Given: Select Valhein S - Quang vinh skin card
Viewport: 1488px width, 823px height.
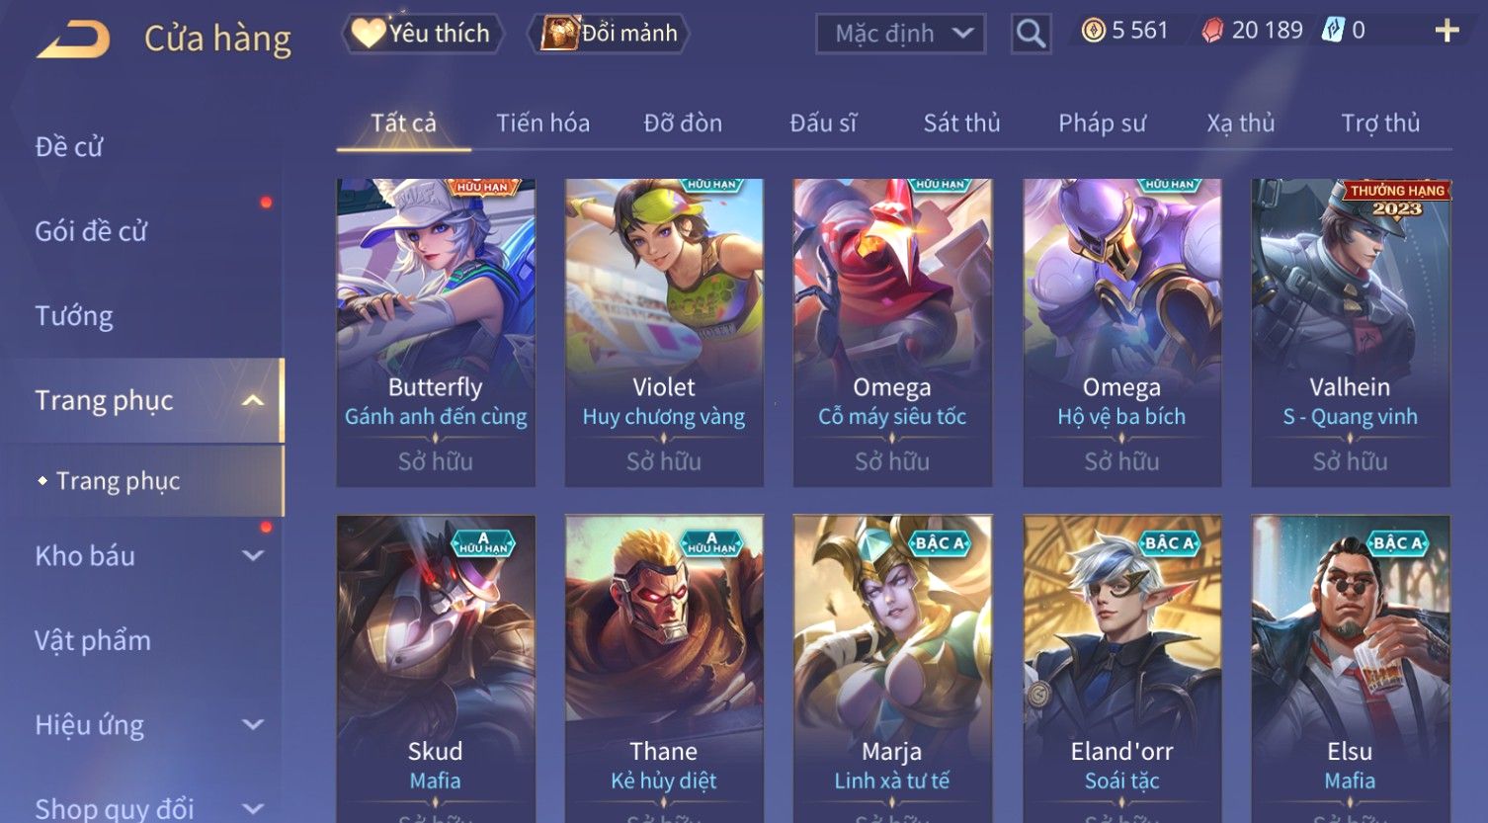Looking at the screenshot, I should pyautogui.click(x=1351, y=332).
